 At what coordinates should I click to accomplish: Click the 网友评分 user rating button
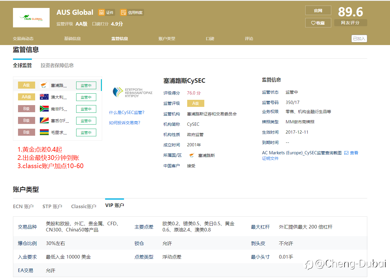350,23
